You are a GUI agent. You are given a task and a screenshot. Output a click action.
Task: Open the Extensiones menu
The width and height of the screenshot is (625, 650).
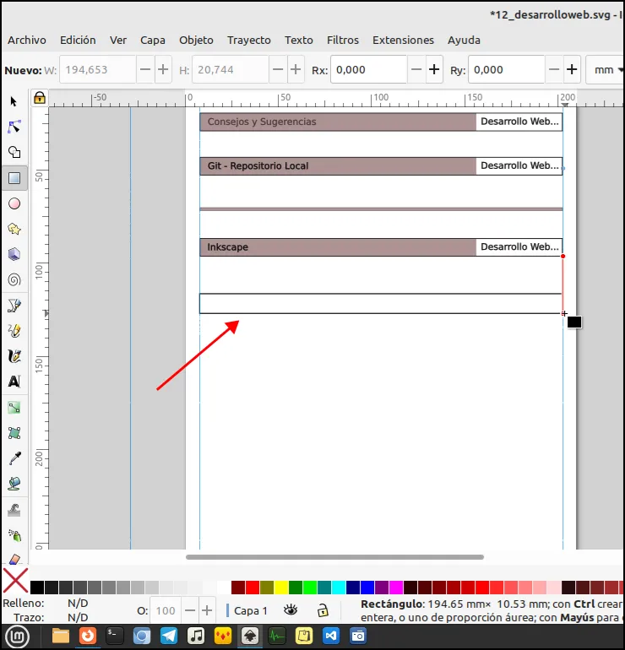[403, 41]
